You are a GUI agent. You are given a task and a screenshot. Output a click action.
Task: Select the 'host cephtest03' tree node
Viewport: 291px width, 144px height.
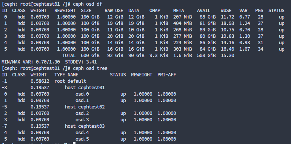click(85, 126)
